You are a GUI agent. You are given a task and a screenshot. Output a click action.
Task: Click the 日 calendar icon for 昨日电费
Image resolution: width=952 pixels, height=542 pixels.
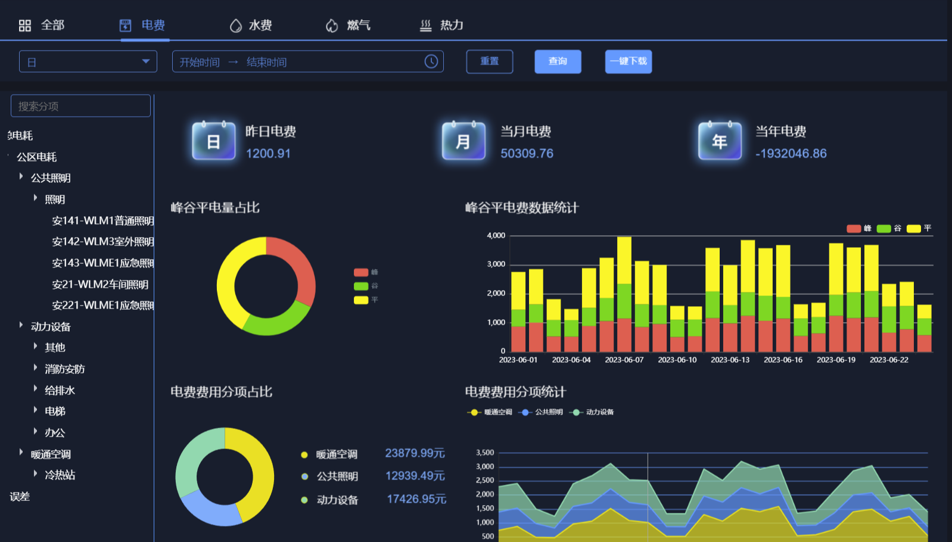[213, 141]
